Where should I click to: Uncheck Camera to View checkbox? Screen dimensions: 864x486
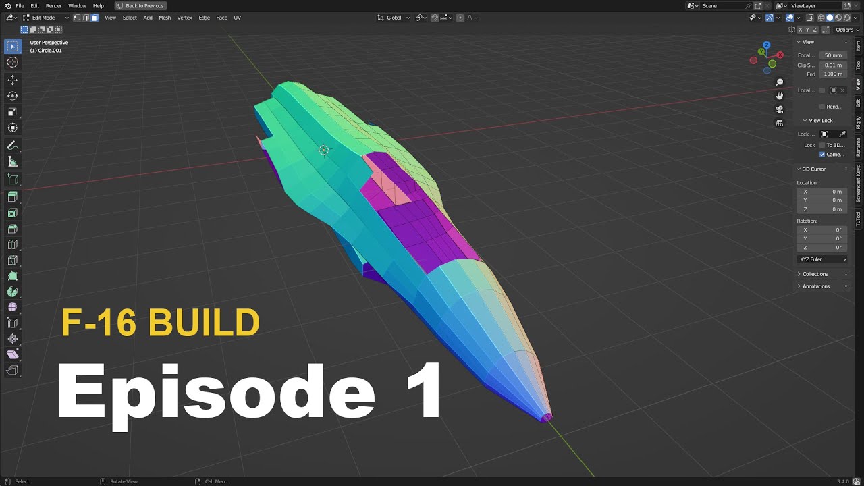click(822, 154)
